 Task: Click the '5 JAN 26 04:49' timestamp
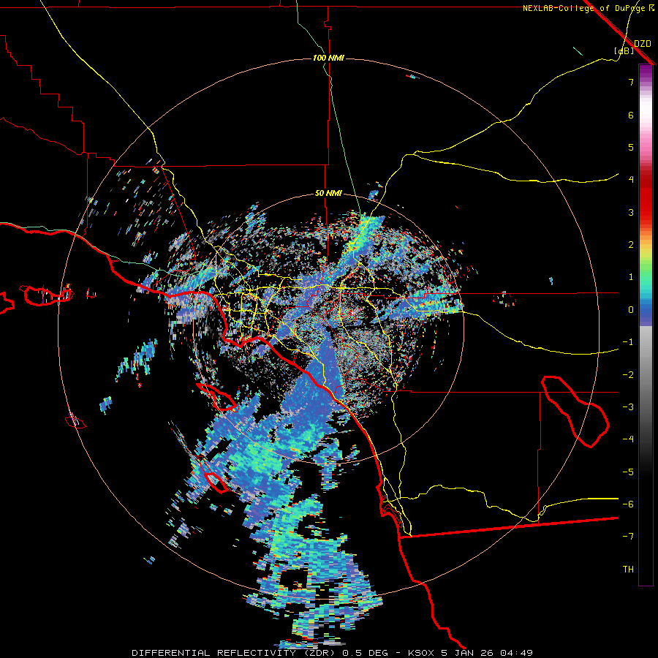click(x=487, y=653)
